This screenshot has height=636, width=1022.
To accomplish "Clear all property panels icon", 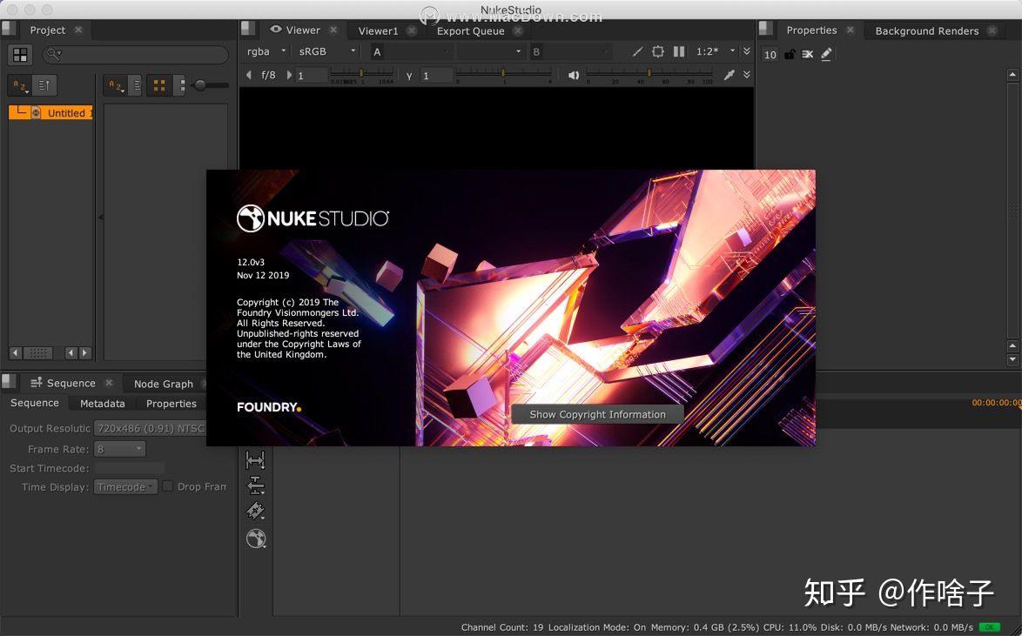I will pyautogui.click(x=808, y=54).
